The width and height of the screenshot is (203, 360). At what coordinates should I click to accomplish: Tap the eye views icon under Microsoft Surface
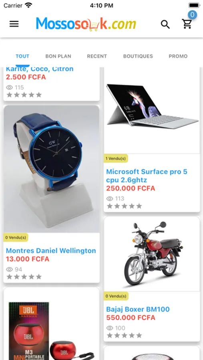click(x=110, y=198)
